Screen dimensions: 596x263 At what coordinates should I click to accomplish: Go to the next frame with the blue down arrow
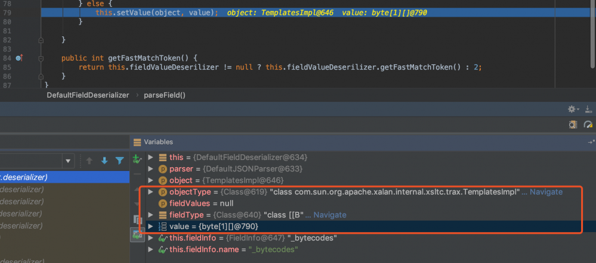pos(104,161)
